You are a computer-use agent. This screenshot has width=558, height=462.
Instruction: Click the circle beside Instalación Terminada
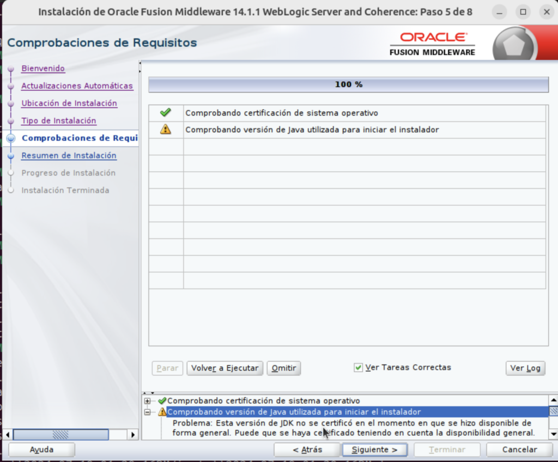(12, 191)
